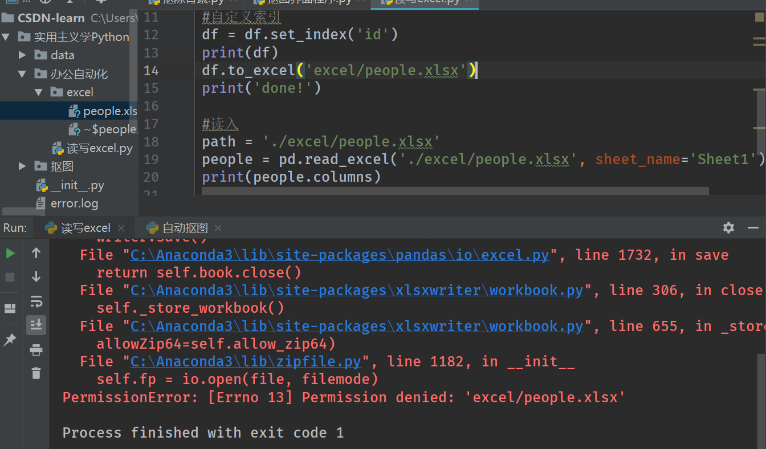Expand the data folder

[22, 55]
